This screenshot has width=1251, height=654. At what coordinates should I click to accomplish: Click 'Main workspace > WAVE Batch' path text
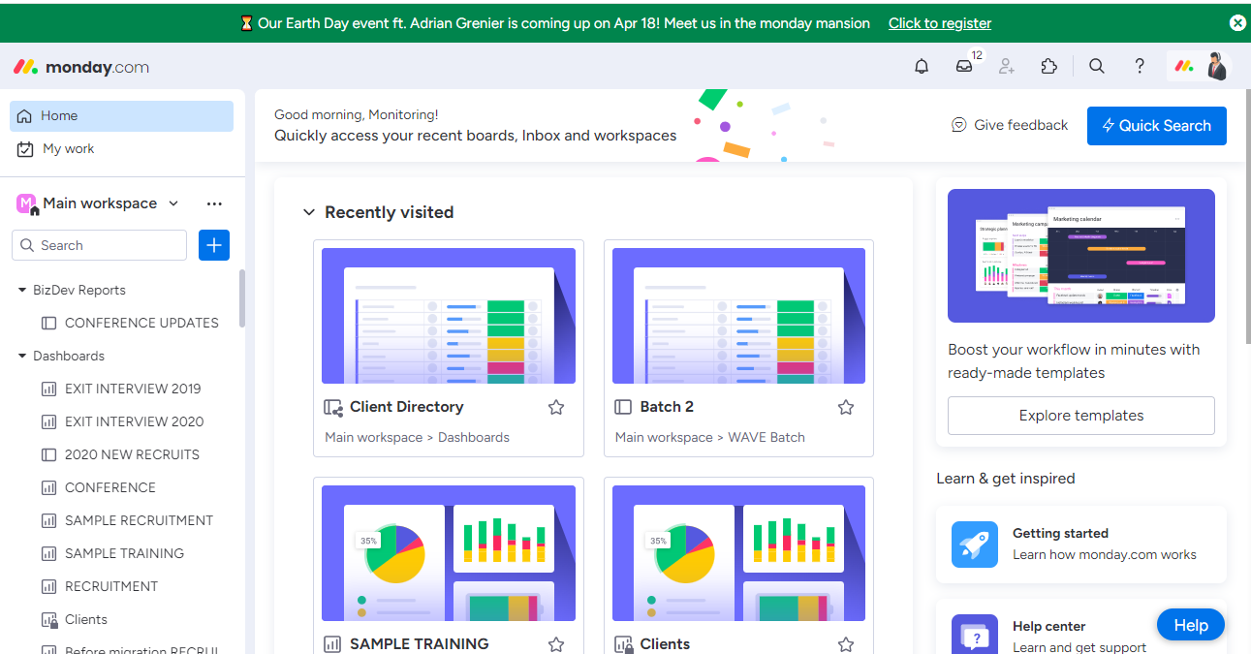[x=710, y=437]
